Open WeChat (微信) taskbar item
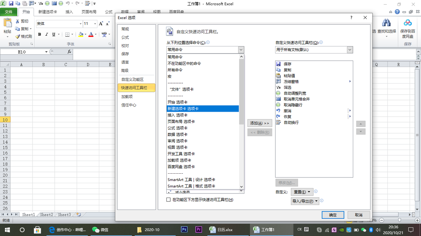 point(100,230)
